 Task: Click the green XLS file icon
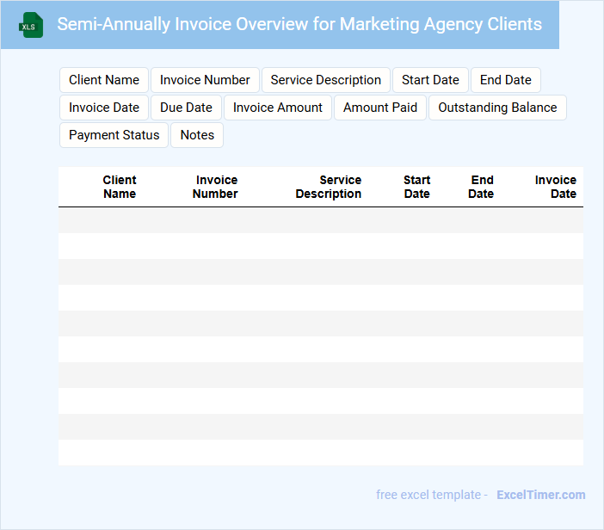tap(31, 25)
